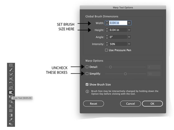Viewport: 174px width, 130px height.
Task: Disable Show Brush Size checkbox
Action: click(x=87, y=85)
